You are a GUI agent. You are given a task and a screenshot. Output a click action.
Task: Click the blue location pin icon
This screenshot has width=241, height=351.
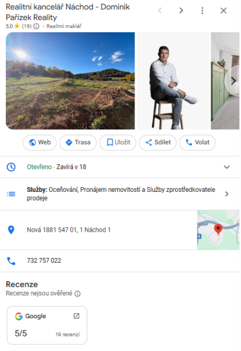click(11, 230)
